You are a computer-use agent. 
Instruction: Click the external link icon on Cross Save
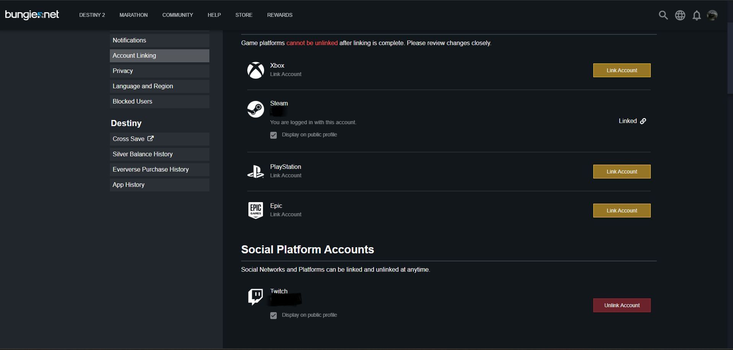point(150,139)
